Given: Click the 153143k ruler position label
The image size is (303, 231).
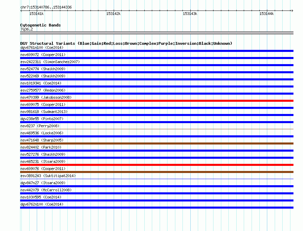Looking at the screenshot, I should tap(190, 14).
